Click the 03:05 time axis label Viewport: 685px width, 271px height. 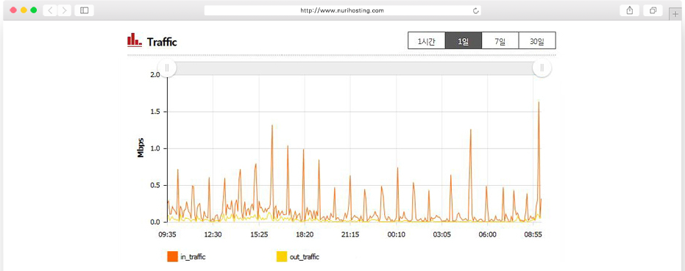[441, 234]
